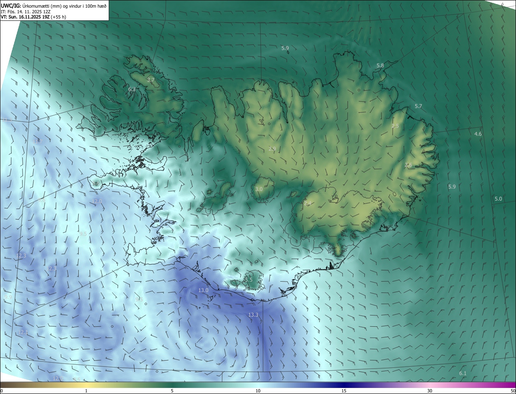Pick the colorbar tick label 30
516x394 pixels.
pyautogui.click(x=430, y=391)
